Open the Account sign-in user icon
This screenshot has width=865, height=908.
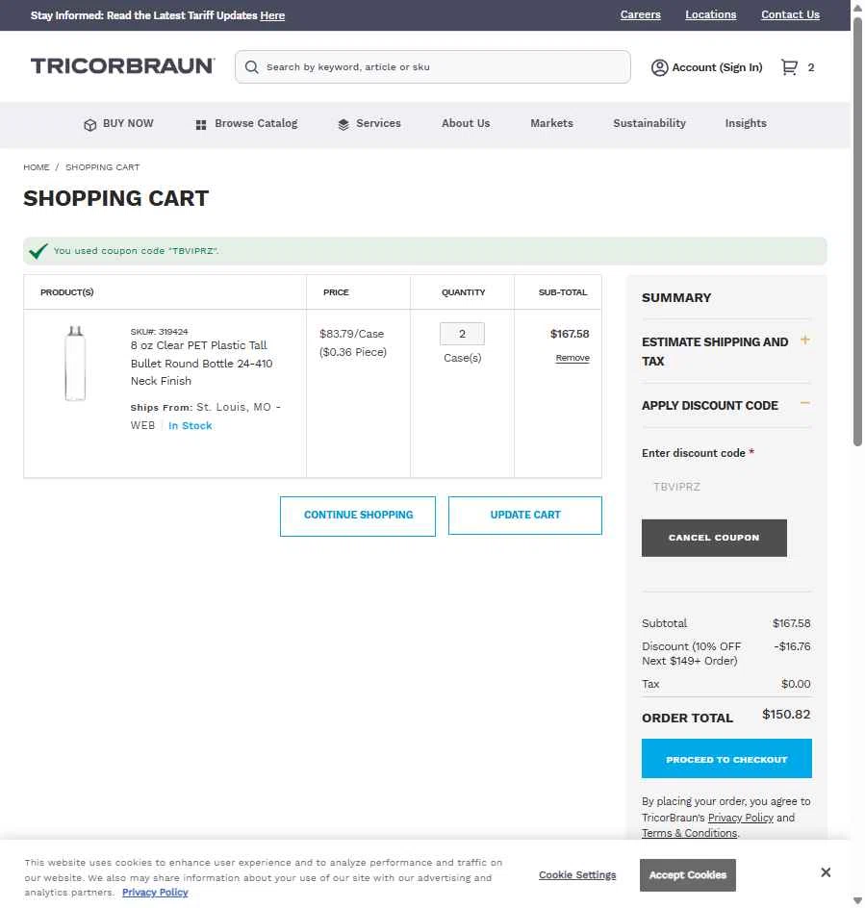(659, 67)
